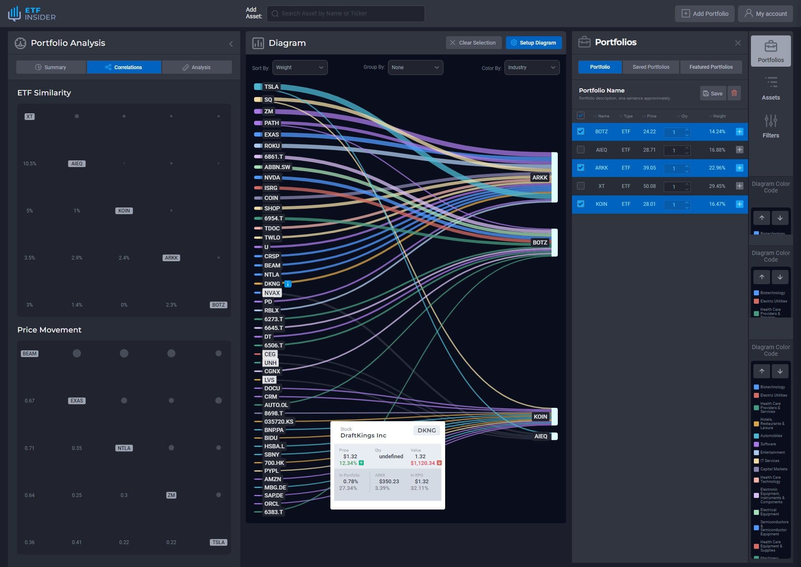
Task: Click the Portfolios briefcase header icon
Action: click(x=584, y=42)
